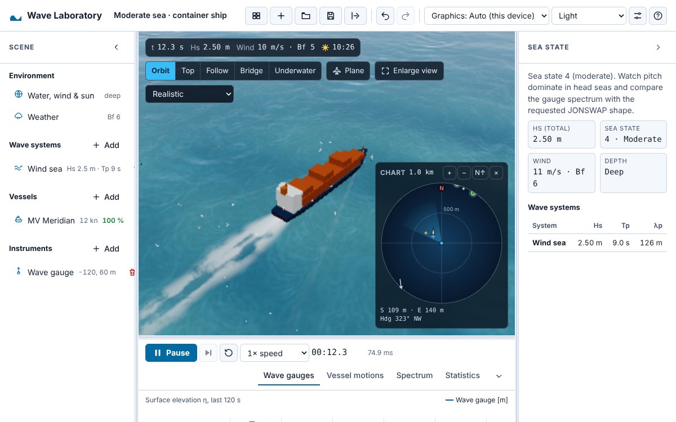Screen dimensions: 676x422
Task: Select the Spectrum tab
Action: click(x=415, y=375)
